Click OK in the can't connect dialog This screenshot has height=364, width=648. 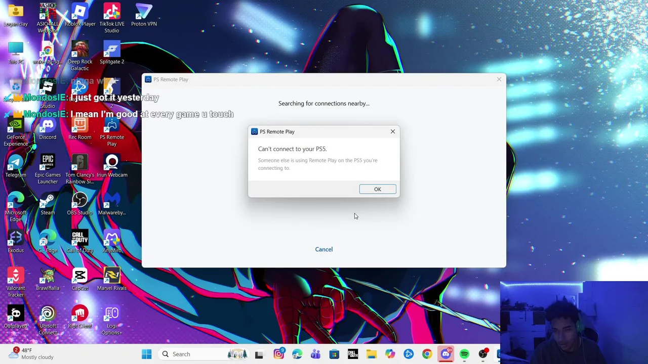pyautogui.click(x=378, y=189)
